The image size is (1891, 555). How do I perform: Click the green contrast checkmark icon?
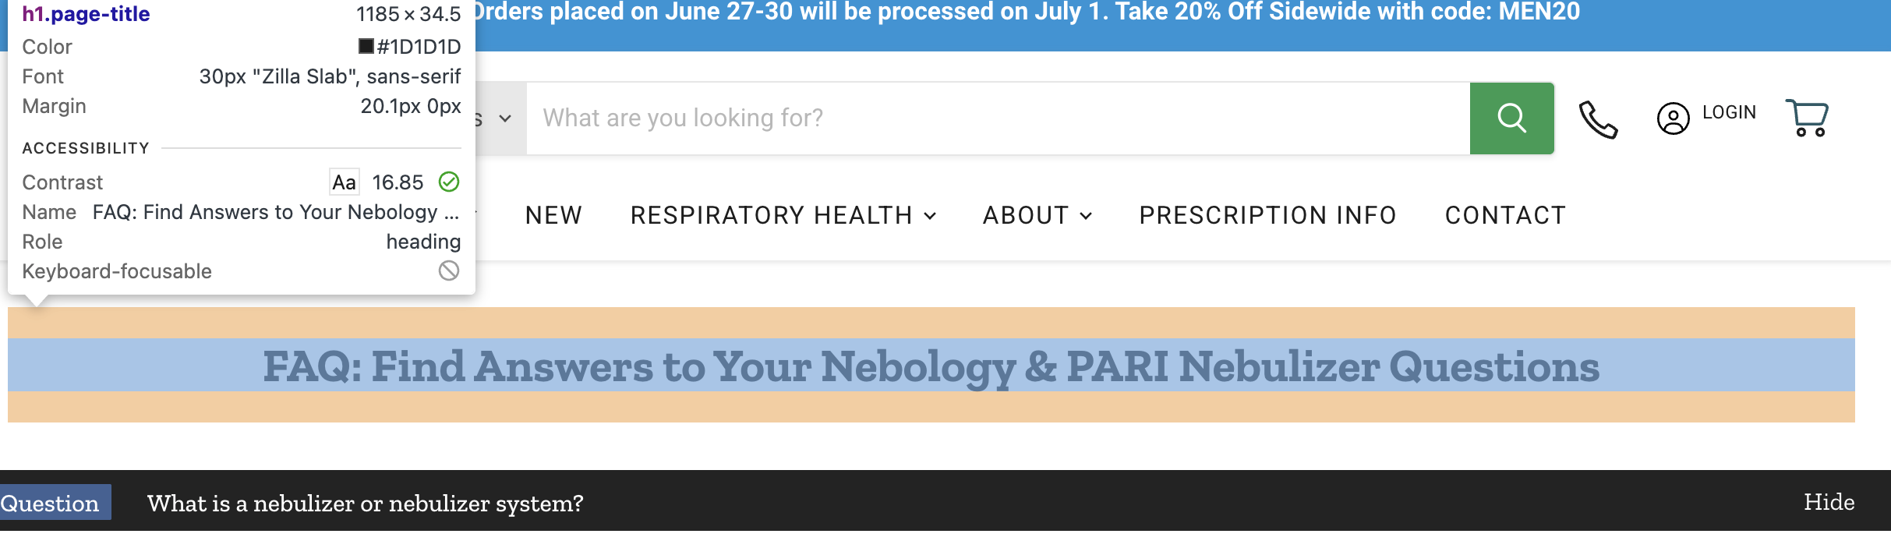pyautogui.click(x=449, y=182)
